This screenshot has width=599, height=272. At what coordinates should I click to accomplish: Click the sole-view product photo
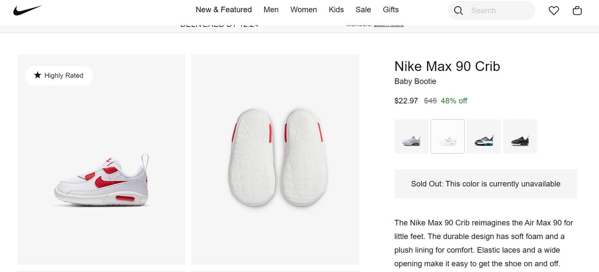275,159
